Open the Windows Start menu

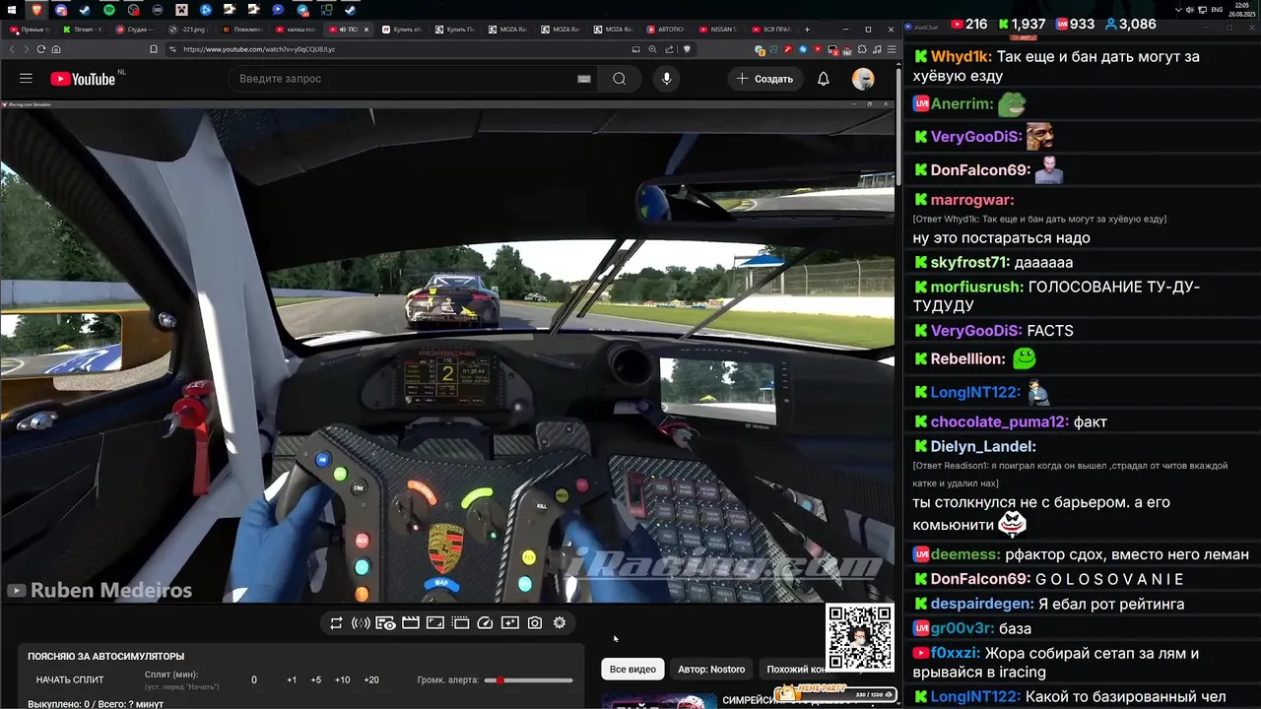tap(11, 10)
